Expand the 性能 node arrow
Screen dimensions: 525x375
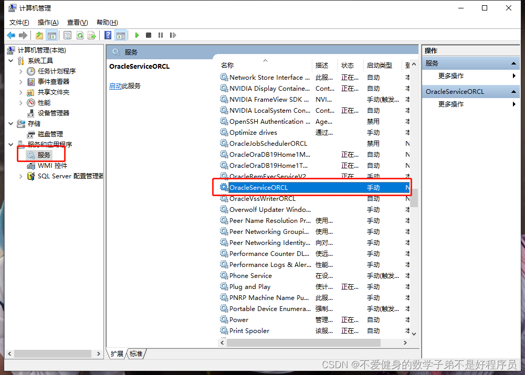pyautogui.click(x=21, y=103)
